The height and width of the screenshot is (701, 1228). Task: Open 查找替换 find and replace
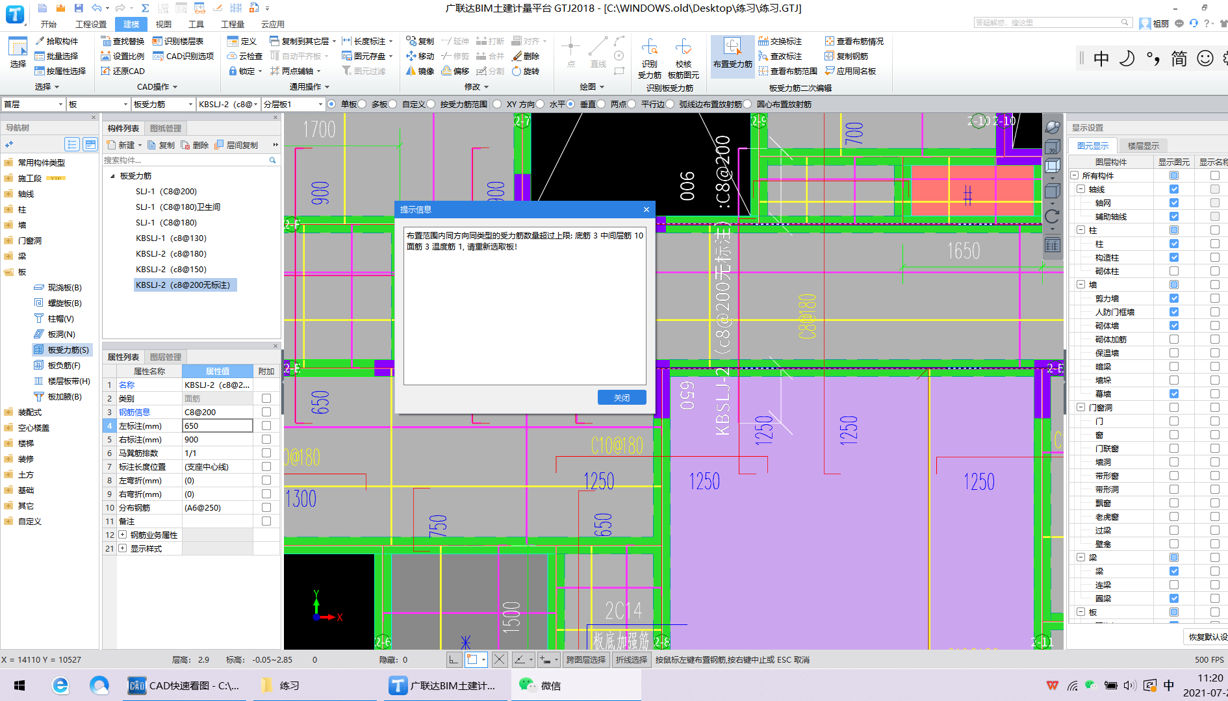(x=122, y=41)
